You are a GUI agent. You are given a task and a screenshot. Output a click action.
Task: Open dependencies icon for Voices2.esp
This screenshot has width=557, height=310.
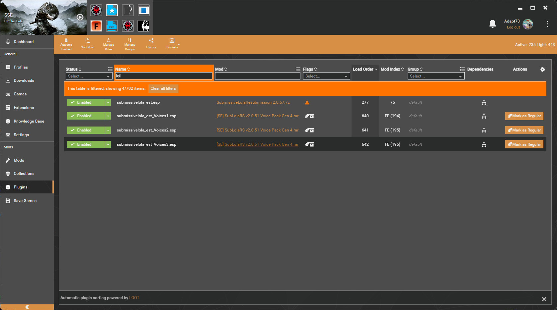(484, 130)
